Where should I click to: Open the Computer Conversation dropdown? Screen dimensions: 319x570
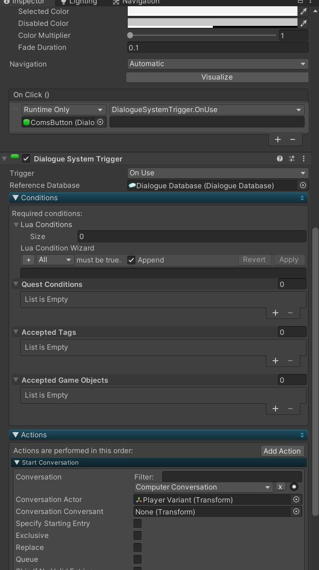tap(204, 487)
